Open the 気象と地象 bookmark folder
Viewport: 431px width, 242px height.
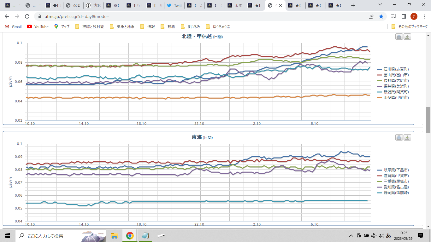click(121, 27)
